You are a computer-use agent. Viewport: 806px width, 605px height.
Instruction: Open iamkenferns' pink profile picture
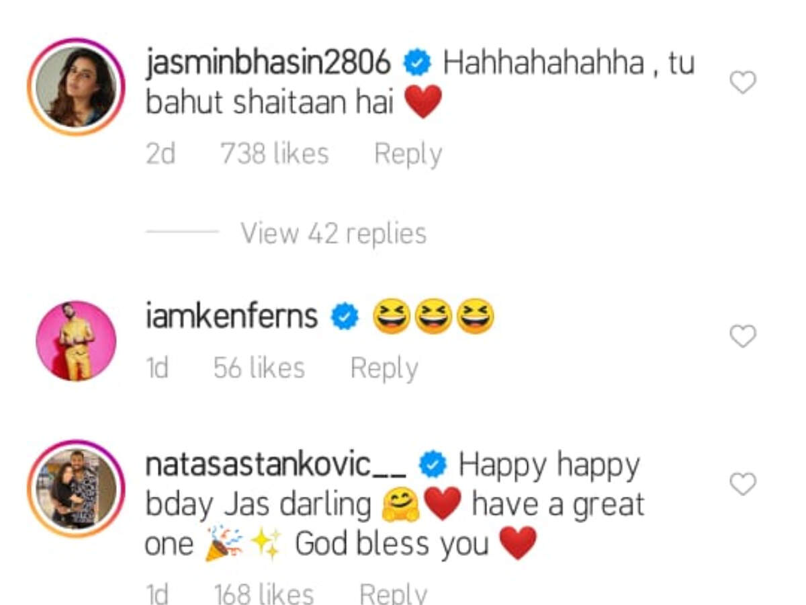tap(76, 341)
